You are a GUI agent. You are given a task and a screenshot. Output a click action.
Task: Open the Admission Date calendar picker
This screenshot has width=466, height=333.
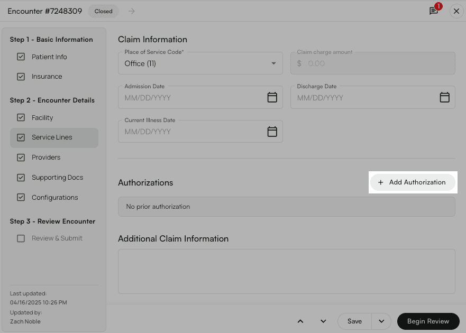click(x=272, y=97)
